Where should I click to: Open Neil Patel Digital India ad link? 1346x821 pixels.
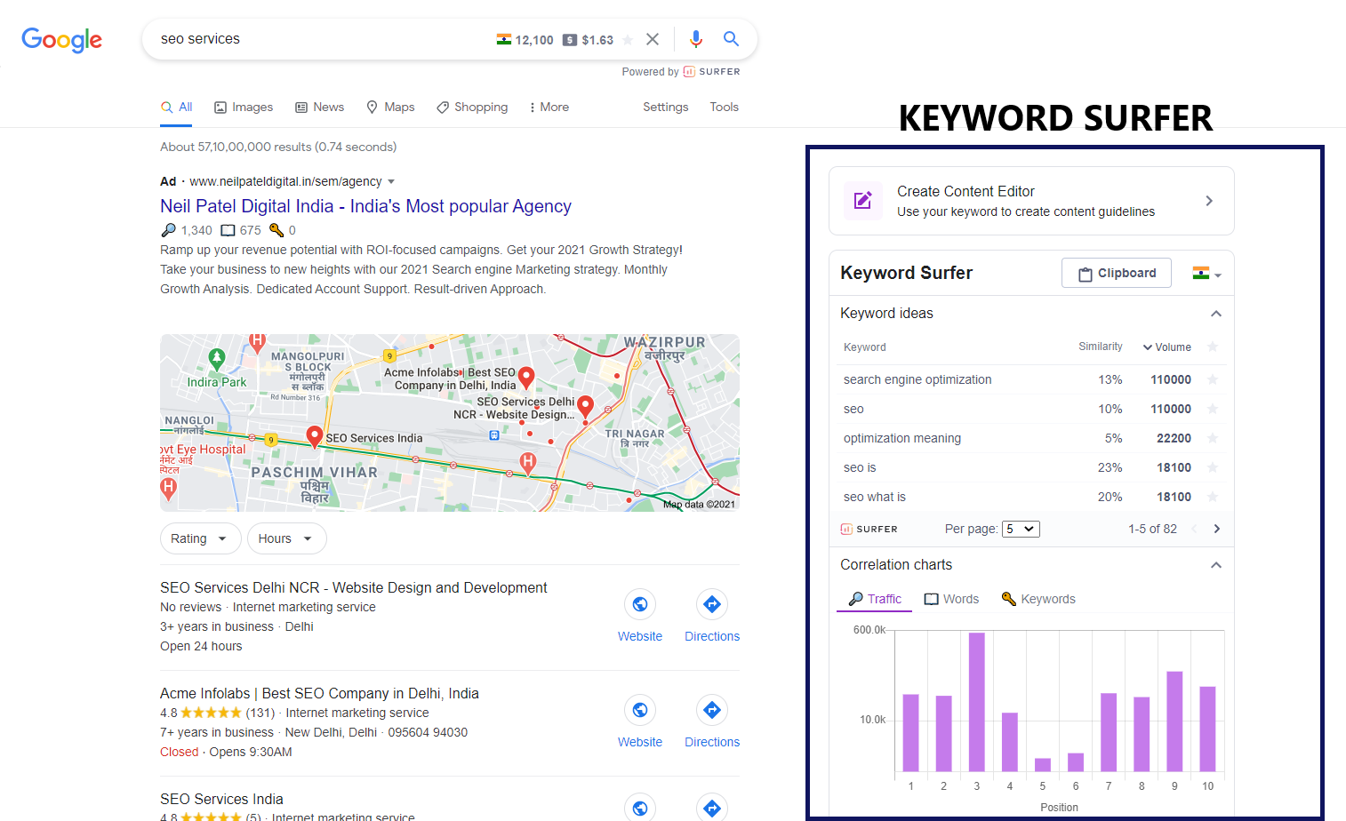tap(365, 206)
